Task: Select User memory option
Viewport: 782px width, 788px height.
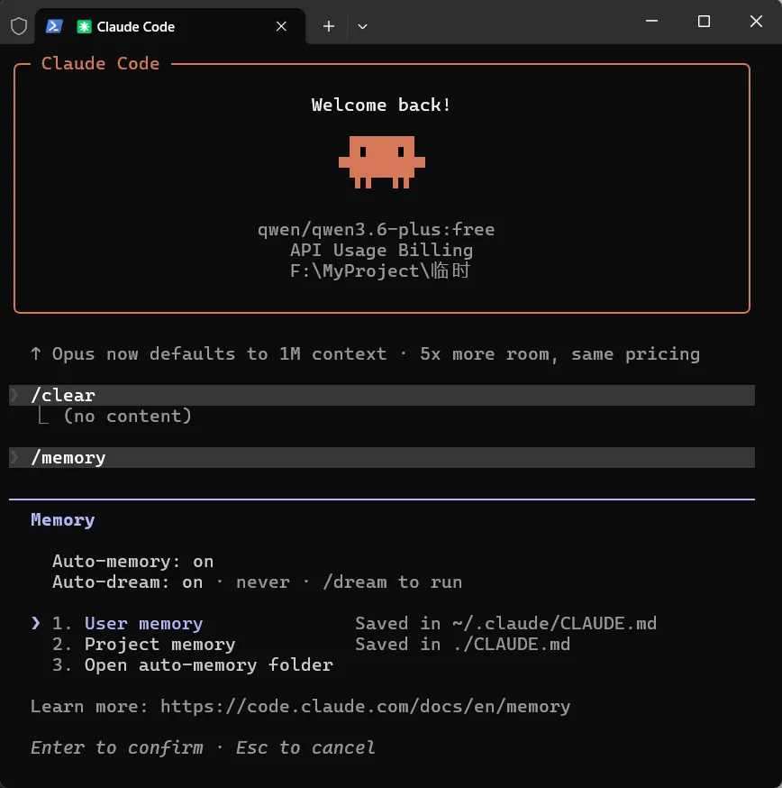Action: [x=143, y=624]
